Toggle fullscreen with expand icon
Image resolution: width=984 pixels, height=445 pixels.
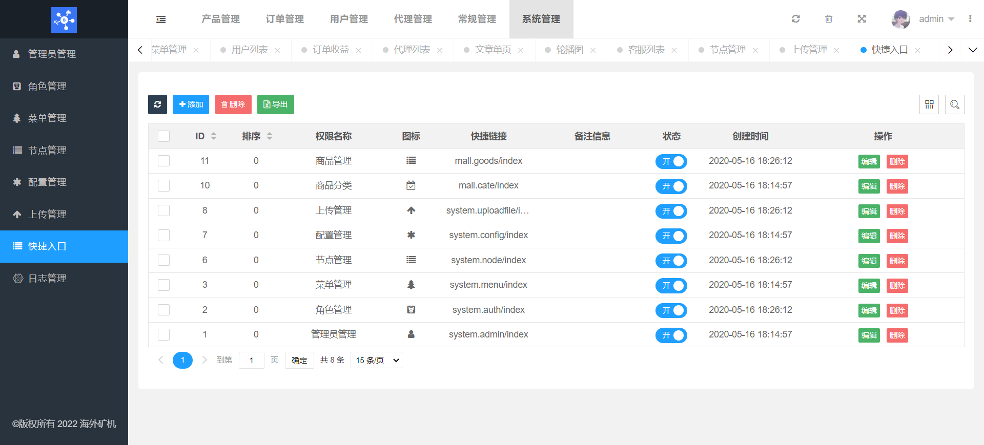(x=862, y=19)
